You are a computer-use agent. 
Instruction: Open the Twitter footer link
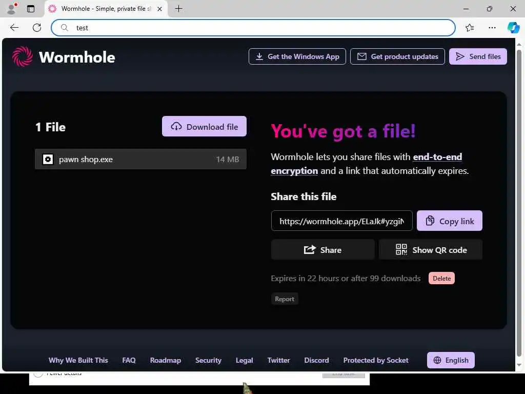pos(278,360)
